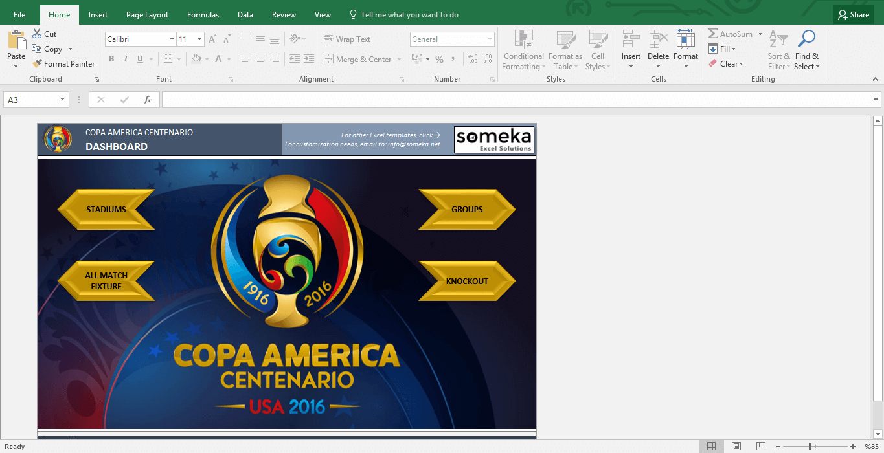Image resolution: width=884 pixels, height=453 pixels.
Task: Open the File tab
Action: pyautogui.click(x=19, y=15)
